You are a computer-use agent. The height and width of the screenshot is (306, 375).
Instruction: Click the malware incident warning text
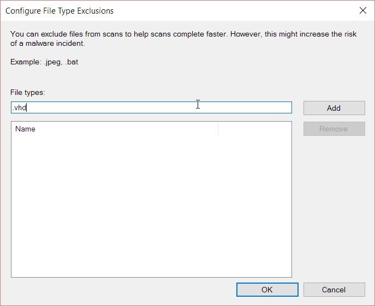click(x=47, y=43)
